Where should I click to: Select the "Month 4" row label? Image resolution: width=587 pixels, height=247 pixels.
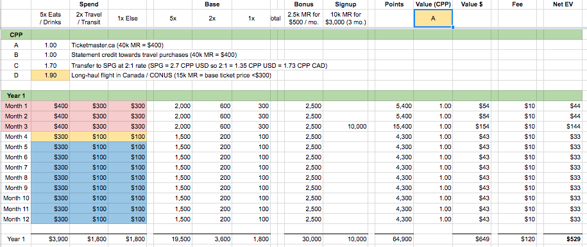click(16, 137)
